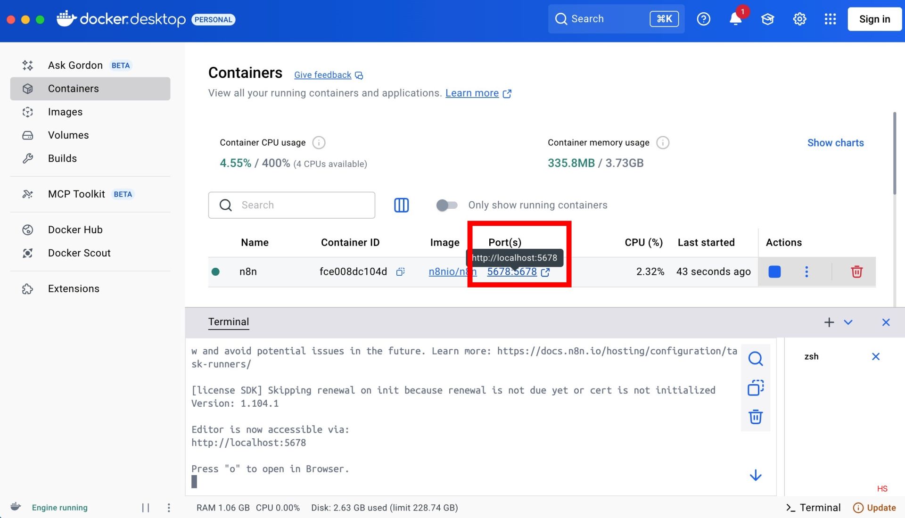Toggle Only show running containers

(x=447, y=205)
